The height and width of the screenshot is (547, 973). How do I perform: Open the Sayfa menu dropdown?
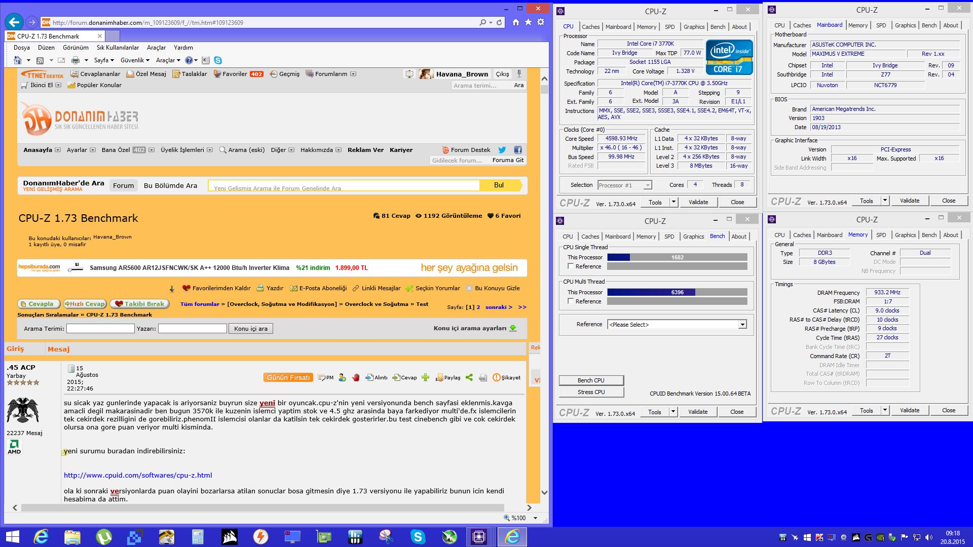point(103,60)
